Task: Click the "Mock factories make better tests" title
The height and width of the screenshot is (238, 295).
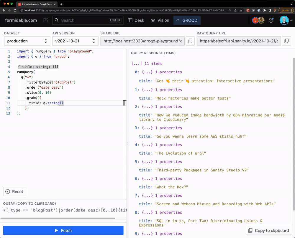Action: pos(192,98)
